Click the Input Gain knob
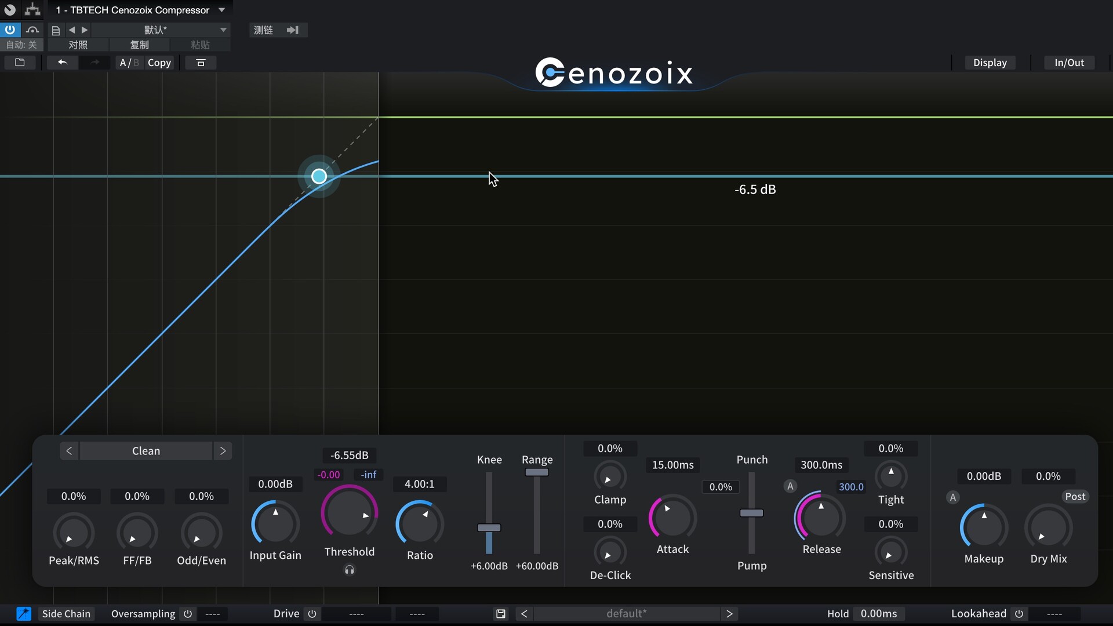Viewport: 1113px width, 626px height. click(x=275, y=524)
